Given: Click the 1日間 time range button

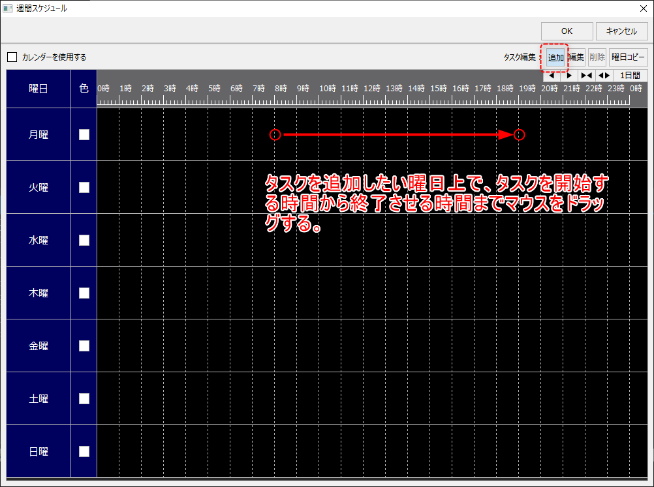Looking at the screenshot, I should pos(629,75).
